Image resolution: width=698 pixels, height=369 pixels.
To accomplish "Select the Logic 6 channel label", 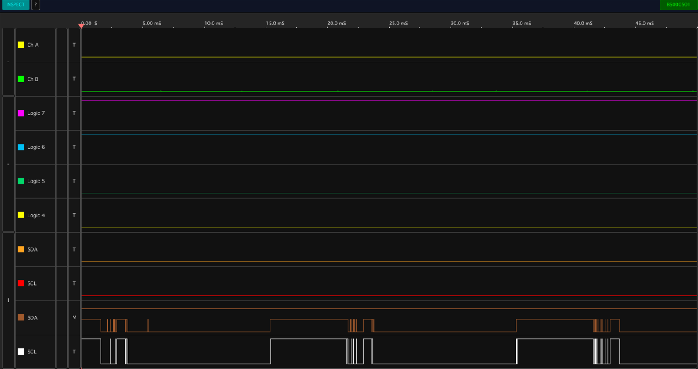I will pos(36,147).
